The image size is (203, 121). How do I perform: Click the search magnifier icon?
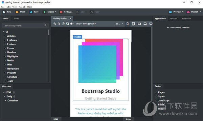click(x=46, y=25)
